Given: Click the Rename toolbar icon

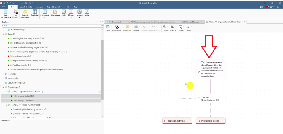Looking at the screenshot, I should click(136, 27).
